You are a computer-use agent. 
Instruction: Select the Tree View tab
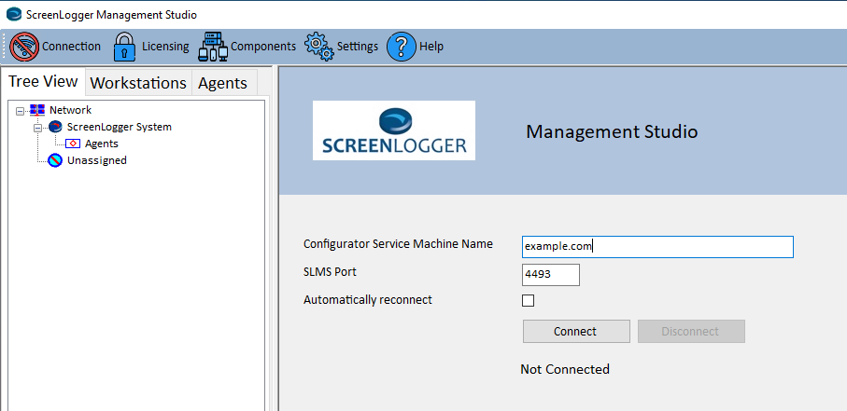[43, 82]
